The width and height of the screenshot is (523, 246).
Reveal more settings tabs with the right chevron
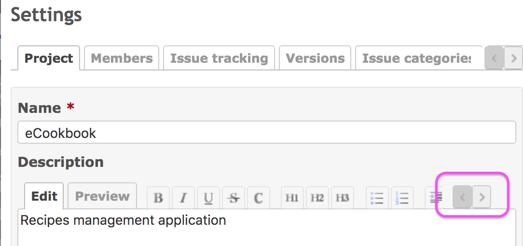click(x=513, y=58)
